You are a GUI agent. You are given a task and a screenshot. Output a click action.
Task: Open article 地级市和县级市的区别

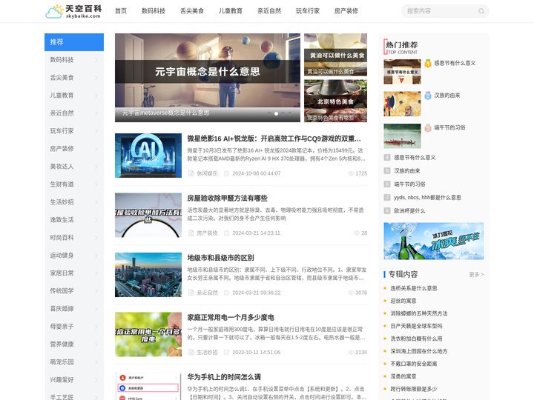[x=220, y=258]
